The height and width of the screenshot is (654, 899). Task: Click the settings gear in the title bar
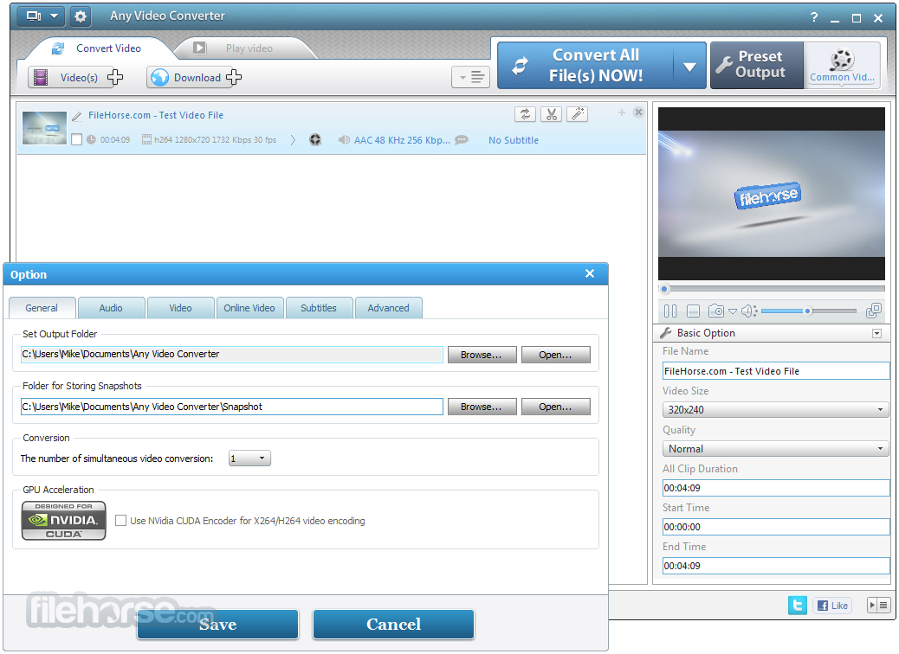[81, 16]
